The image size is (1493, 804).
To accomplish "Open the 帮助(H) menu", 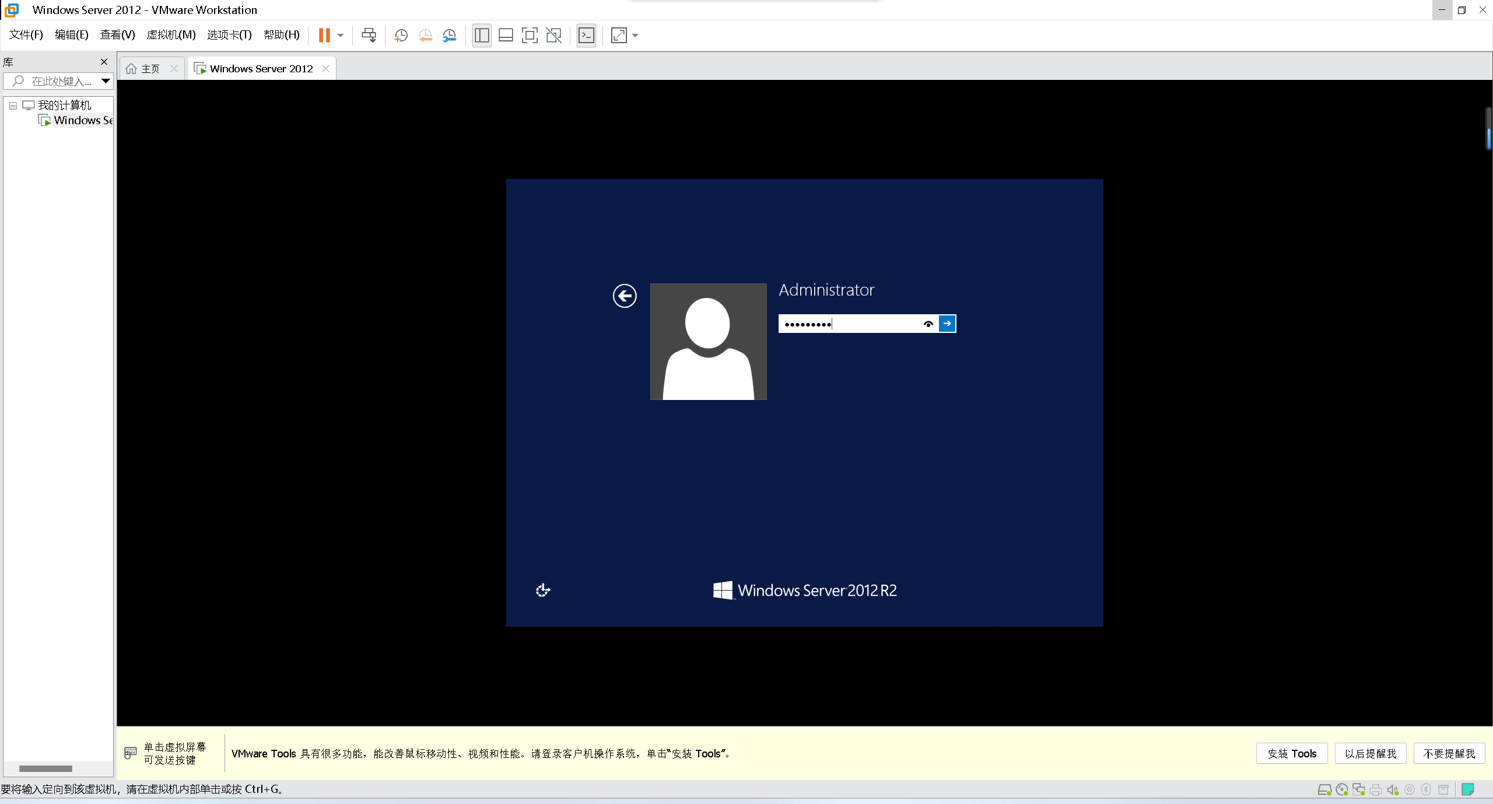I will (x=282, y=35).
